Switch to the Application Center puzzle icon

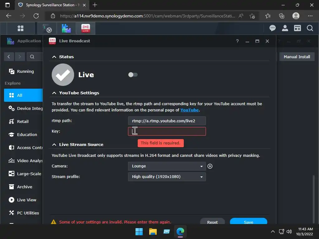point(66,28)
